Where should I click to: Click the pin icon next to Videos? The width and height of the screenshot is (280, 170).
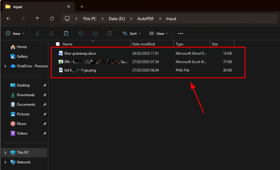[x=45, y=133]
